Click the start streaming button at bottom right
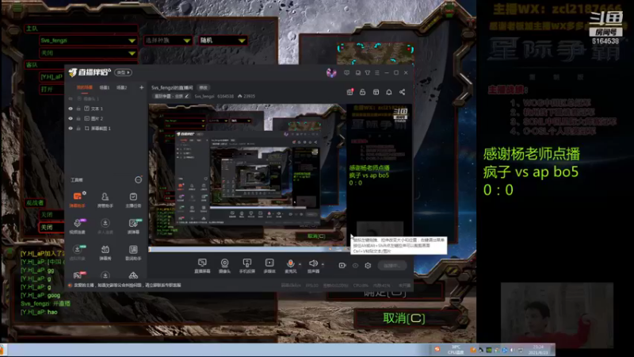Viewport: 634px width, 357px height. click(391, 266)
